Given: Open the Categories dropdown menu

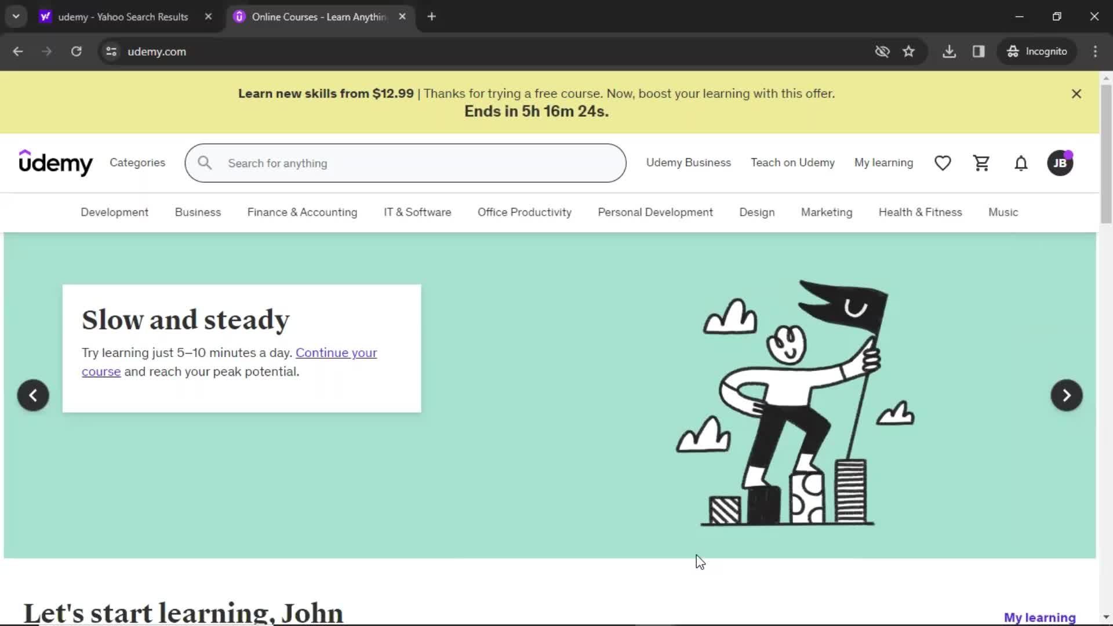Looking at the screenshot, I should [x=137, y=163].
